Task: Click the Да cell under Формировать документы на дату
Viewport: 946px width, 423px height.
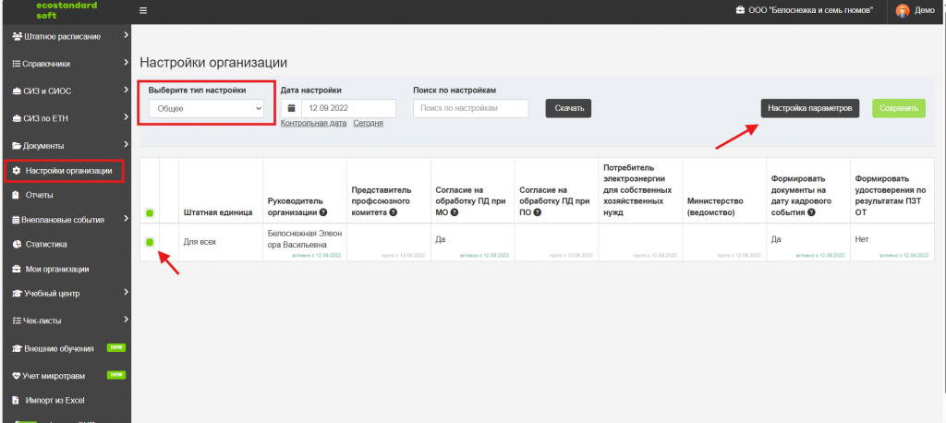Action: [808, 242]
